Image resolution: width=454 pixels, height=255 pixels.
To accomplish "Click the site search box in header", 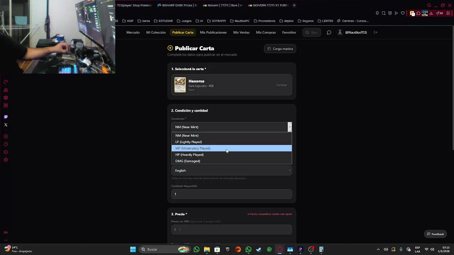I will [311, 33].
